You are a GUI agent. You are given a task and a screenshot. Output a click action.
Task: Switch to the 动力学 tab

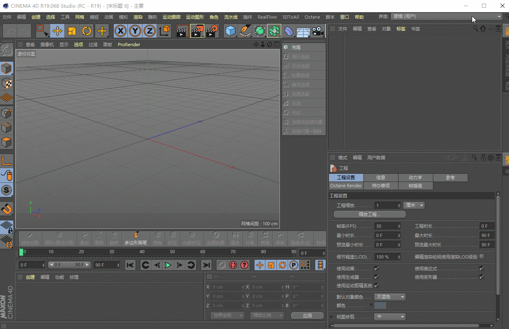point(416,177)
